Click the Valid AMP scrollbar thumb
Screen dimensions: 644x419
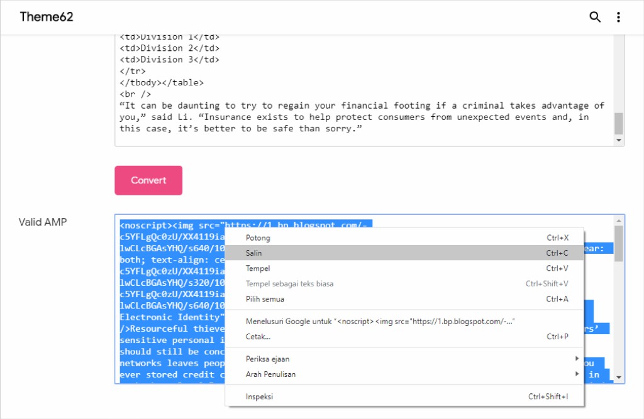click(619, 243)
